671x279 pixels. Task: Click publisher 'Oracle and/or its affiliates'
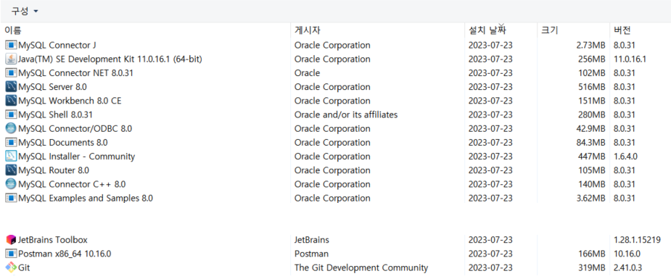click(346, 115)
